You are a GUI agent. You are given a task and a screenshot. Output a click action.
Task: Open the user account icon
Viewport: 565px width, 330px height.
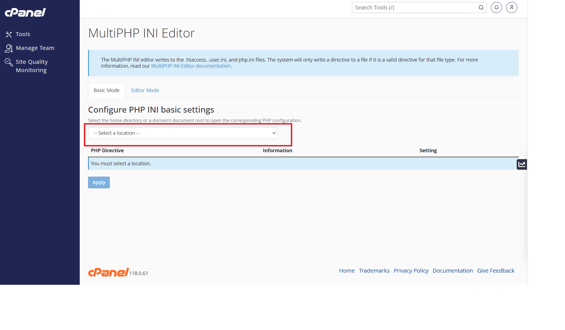511,7
